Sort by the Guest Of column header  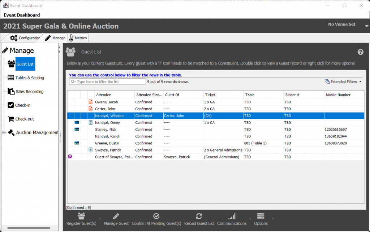[x=183, y=95]
